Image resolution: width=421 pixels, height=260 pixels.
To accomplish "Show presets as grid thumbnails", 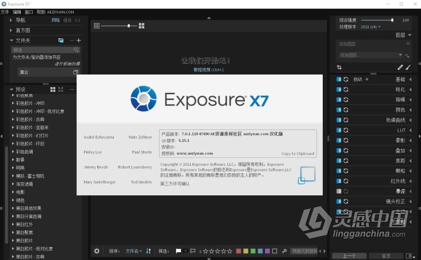I will coord(53,89).
